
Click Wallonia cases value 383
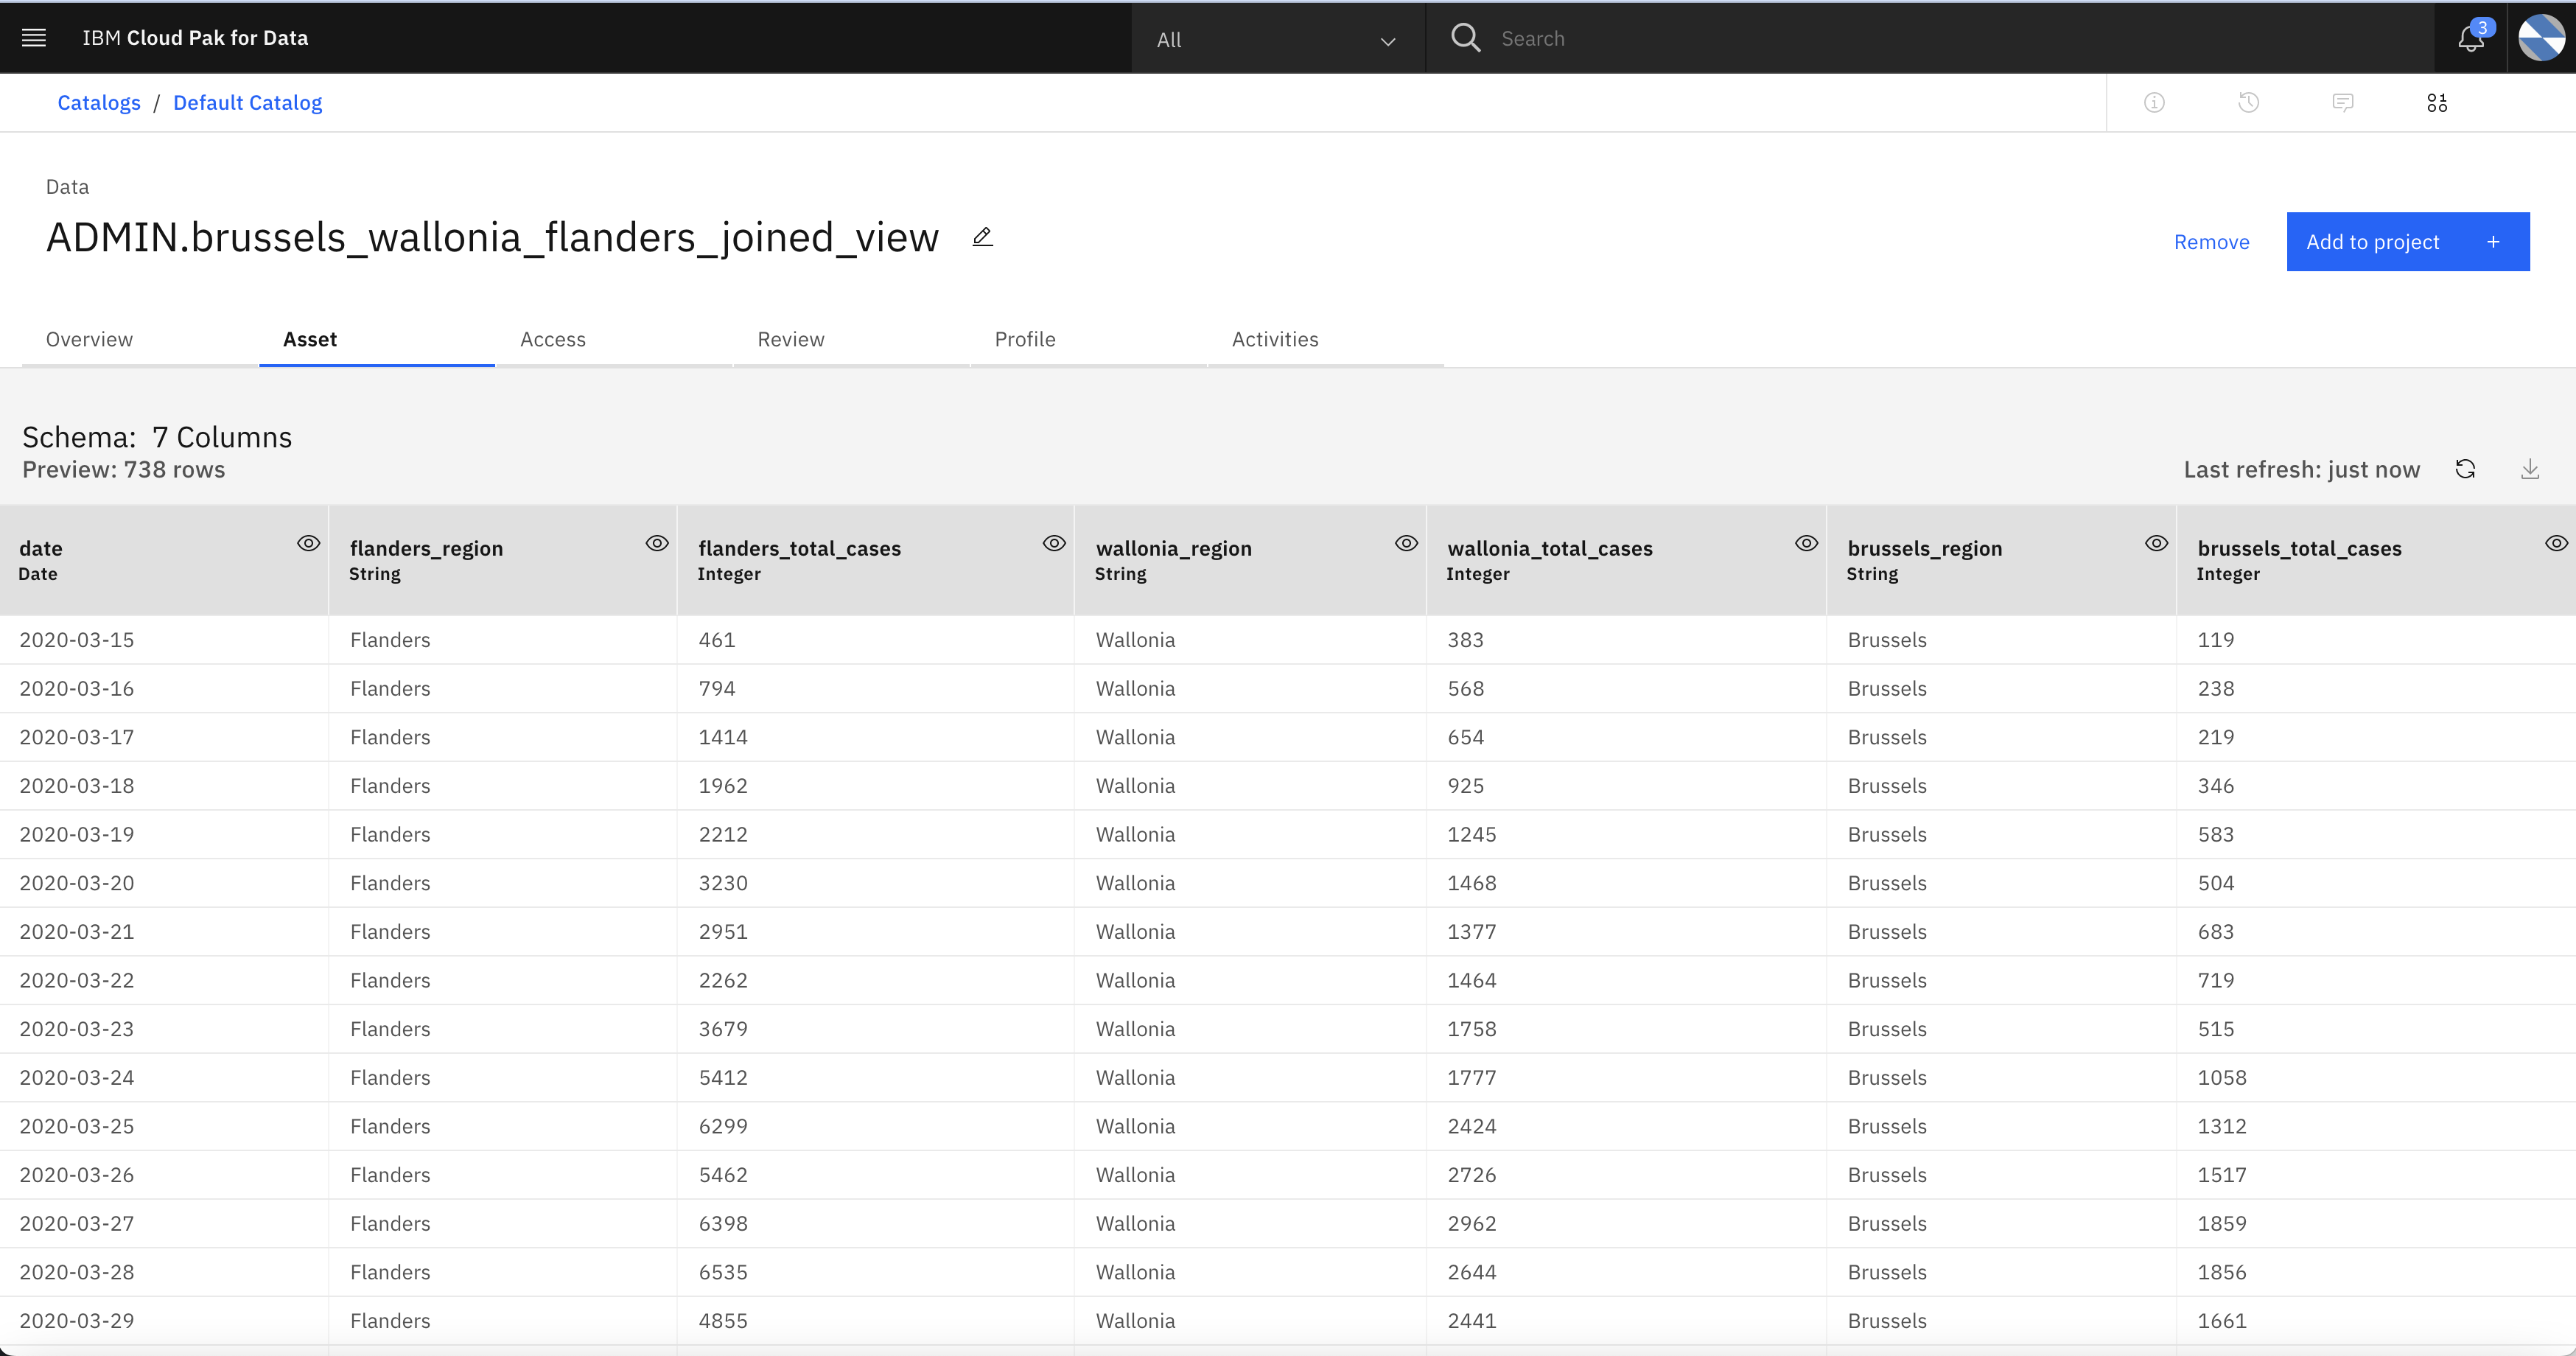tap(1465, 640)
